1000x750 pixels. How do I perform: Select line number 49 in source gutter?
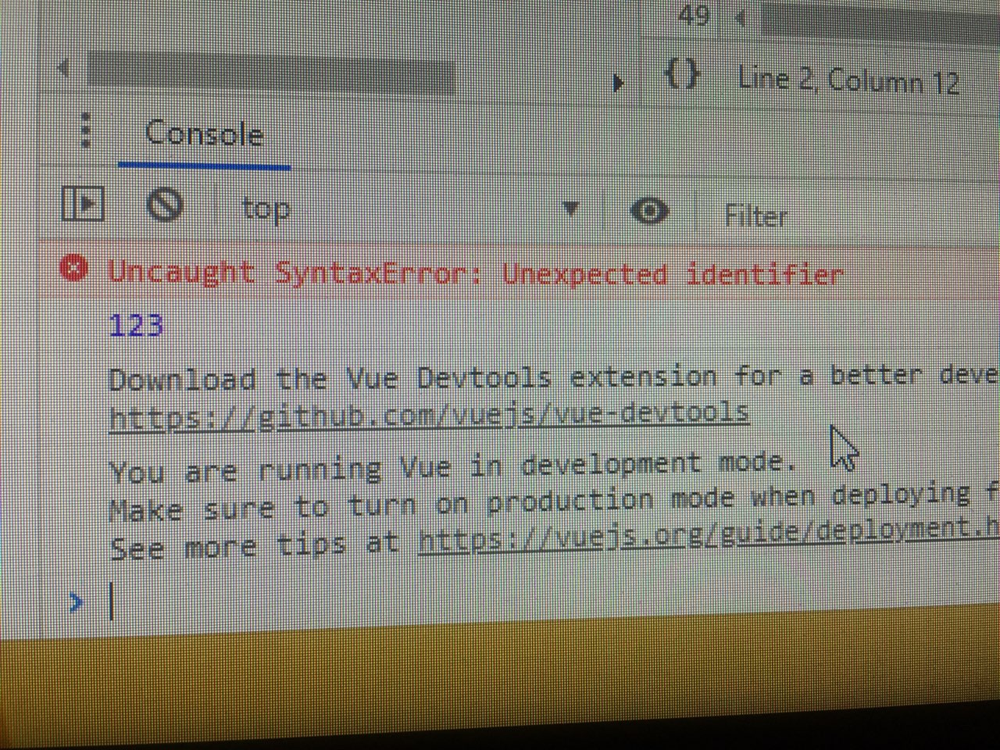pyautogui.click(x=693, y=15)
